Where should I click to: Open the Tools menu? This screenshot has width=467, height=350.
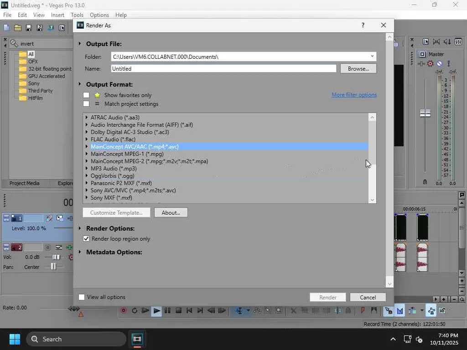point(77,15)
